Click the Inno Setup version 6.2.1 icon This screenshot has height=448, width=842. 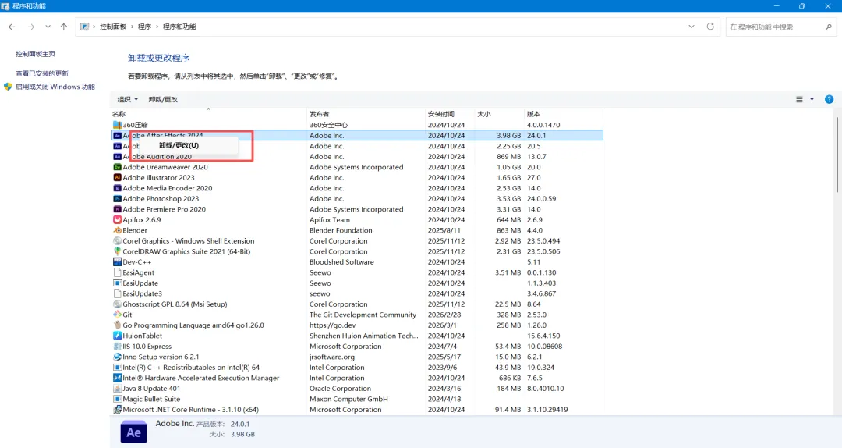pos(117,357)
